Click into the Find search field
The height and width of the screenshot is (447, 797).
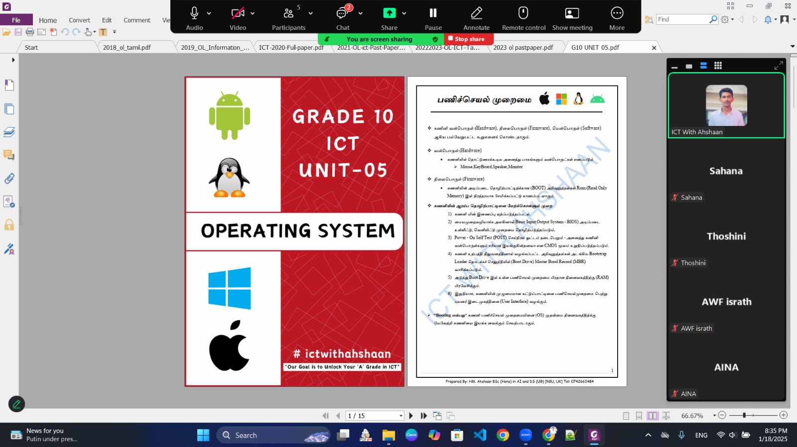(682, 19)
